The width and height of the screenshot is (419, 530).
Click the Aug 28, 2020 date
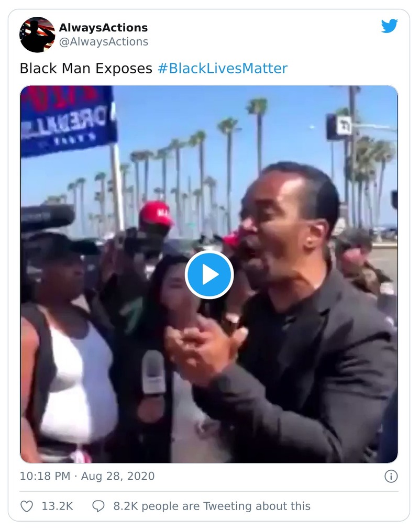(x=118, y=476)
